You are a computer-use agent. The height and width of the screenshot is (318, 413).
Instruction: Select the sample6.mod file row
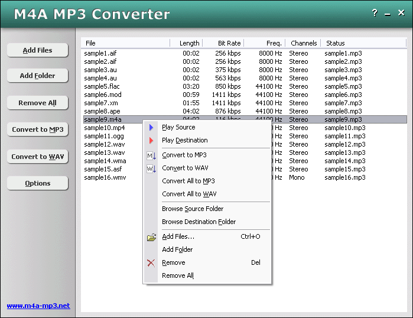coord(245,95)
